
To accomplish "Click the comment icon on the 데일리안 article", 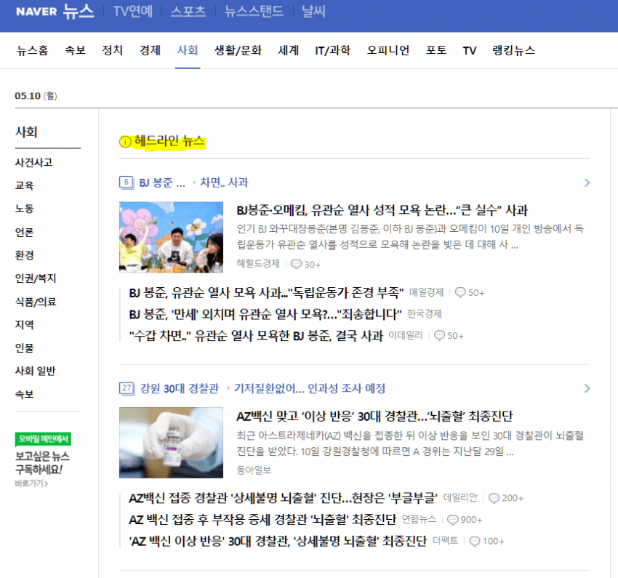I will [x=494, y=498].
